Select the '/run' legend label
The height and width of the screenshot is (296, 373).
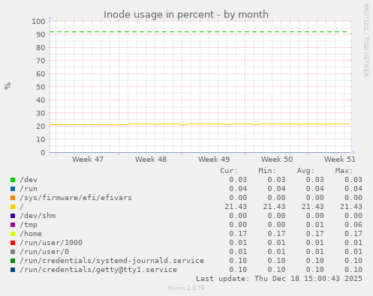tap(29, 189)
